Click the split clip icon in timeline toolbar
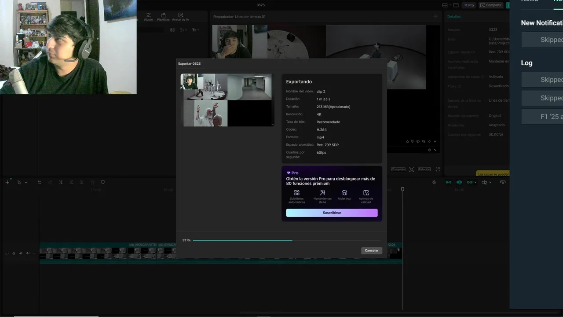 click(61, 182)
